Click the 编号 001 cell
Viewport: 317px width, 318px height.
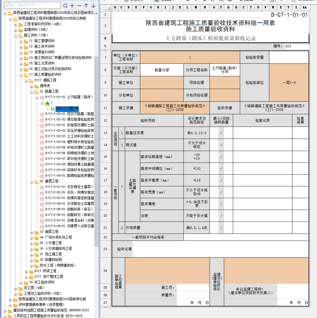[x=297, y=46]
